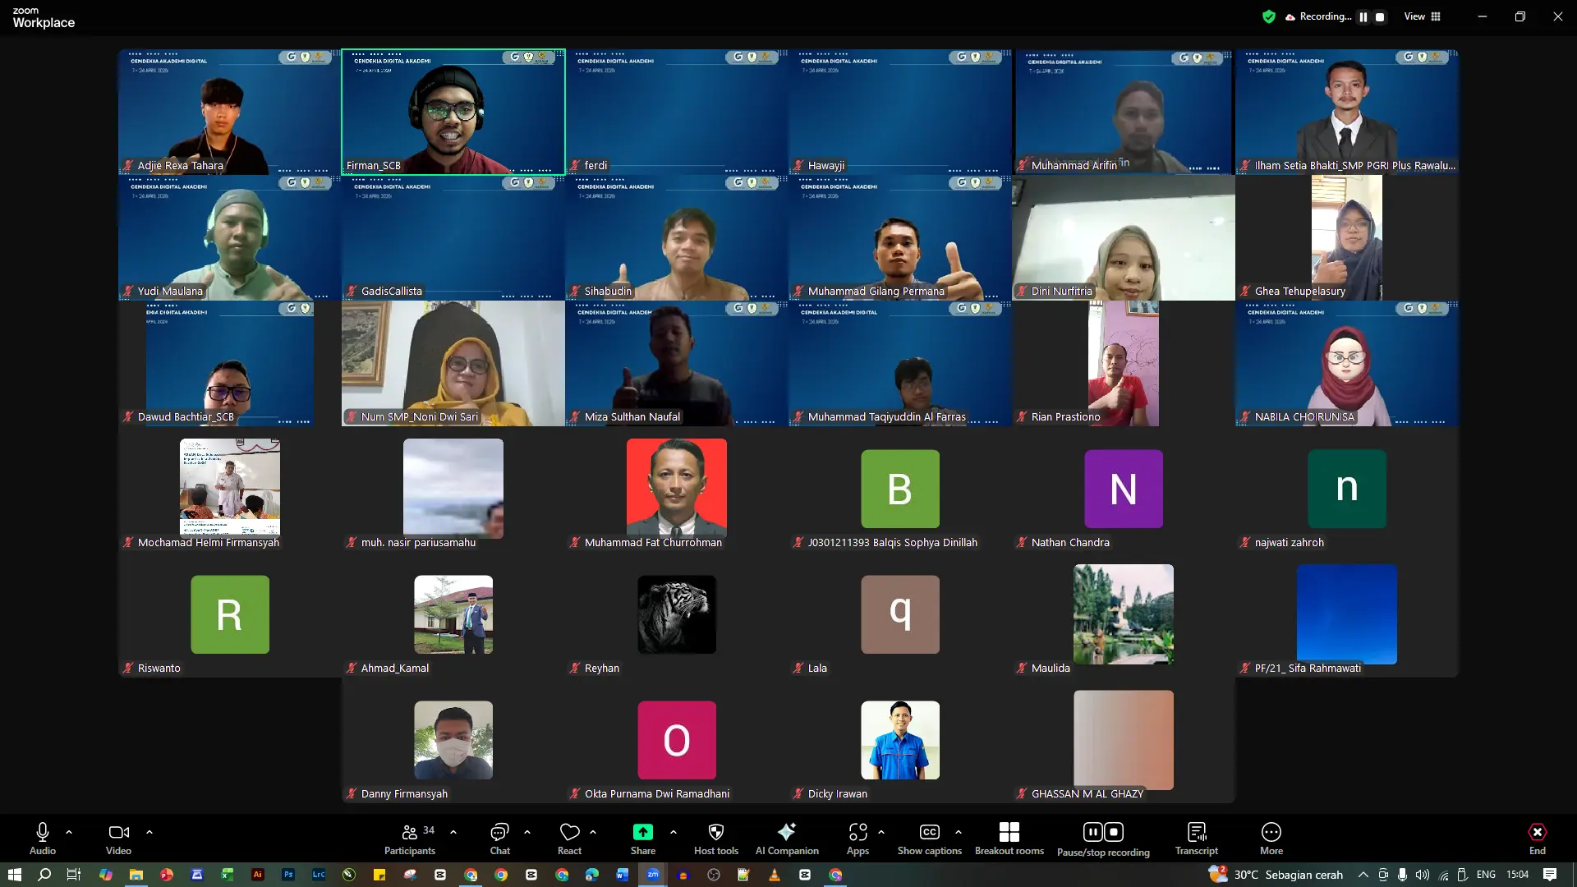Toggle microphone with Audio button

click(x=43, y=839)
